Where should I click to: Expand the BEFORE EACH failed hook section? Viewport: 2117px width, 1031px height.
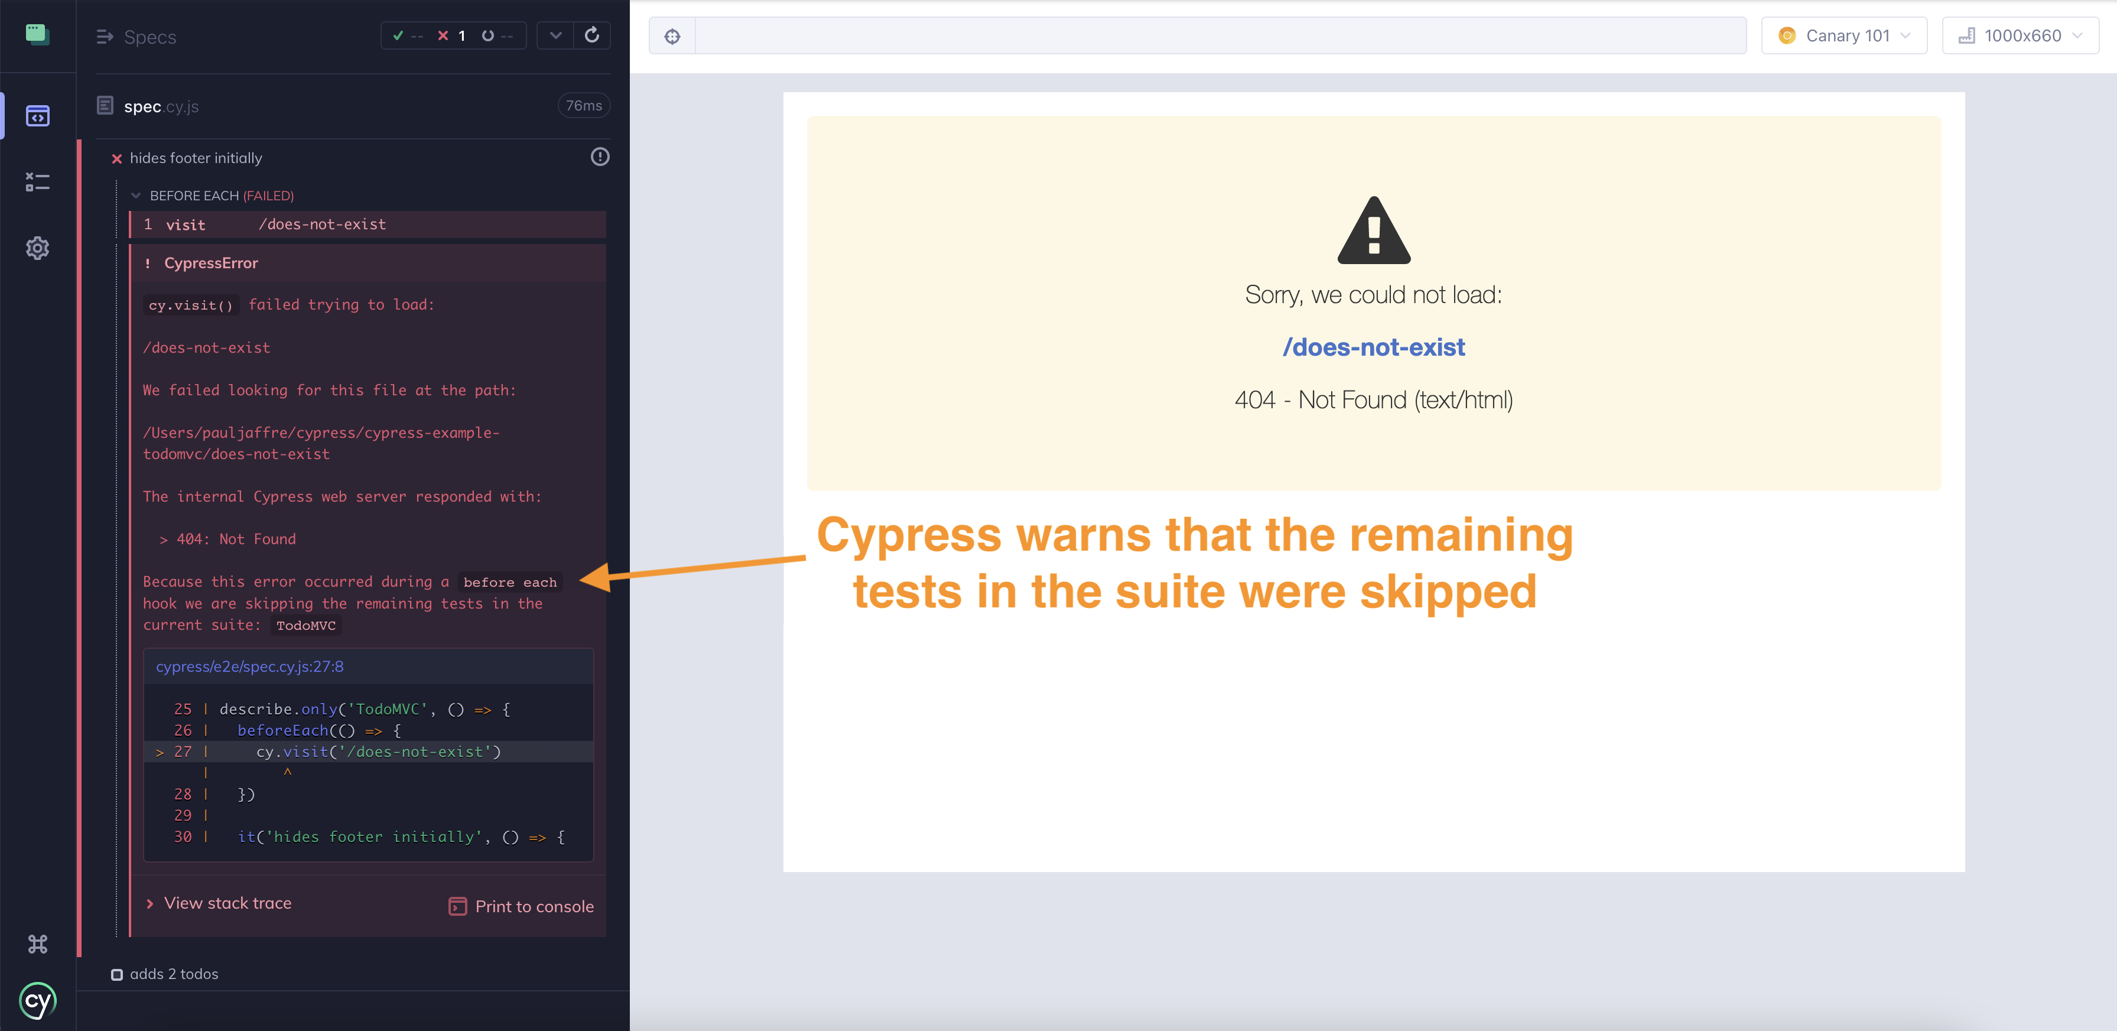click(135, 196)
